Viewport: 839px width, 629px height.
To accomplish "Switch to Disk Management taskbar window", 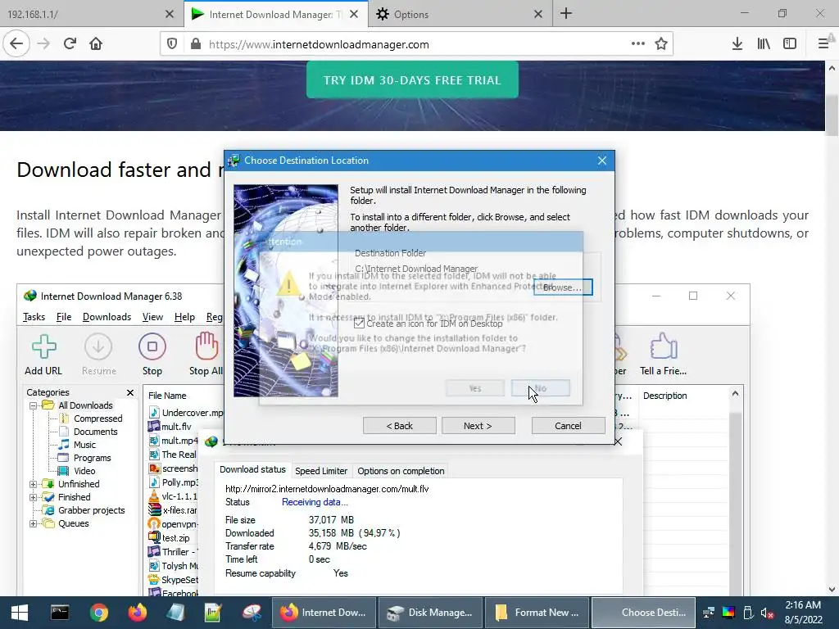I will [x=430, y=613].
